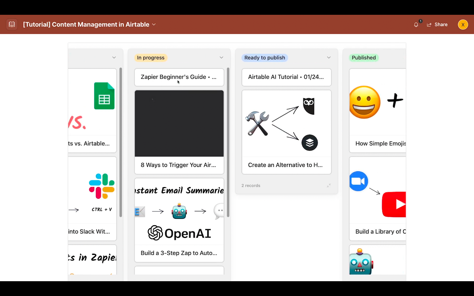Click the Slack logo on the card

click(102, 186)
